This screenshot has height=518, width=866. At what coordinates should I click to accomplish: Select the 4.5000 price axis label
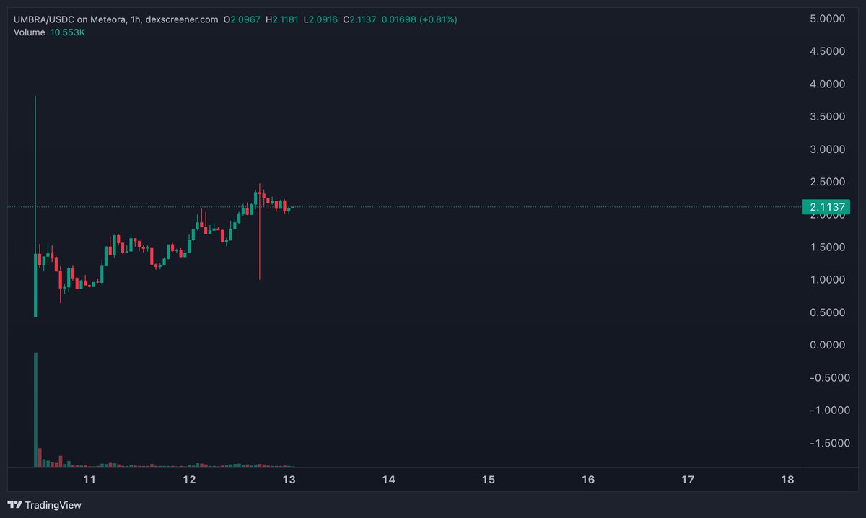(x=828, y=51)
